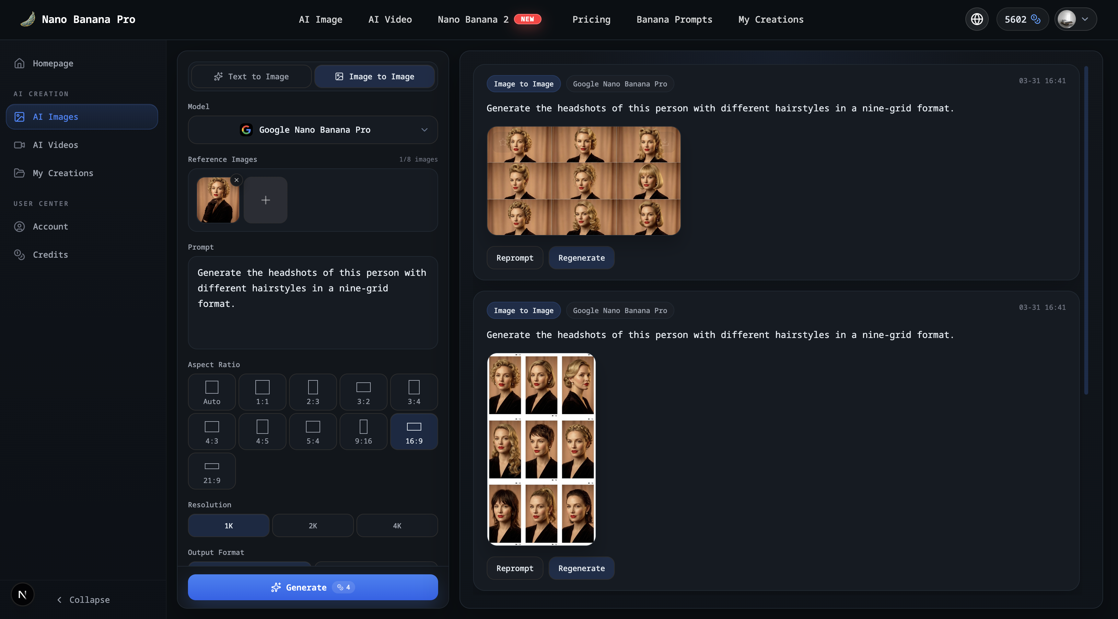Expand the Google Nano Banana Pro model dropdown
1118x619 pixels.
click(x=312, y=129)
